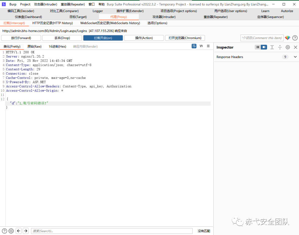
Task: Go to next search match arrow
Action: (26, 231)
